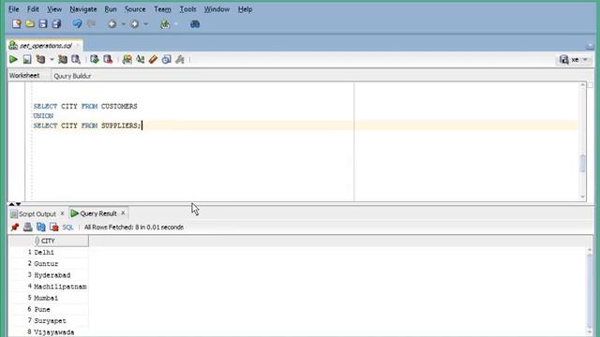Open the File menu
The height and width of the screenshot is (337, 600).
[14, 9]
